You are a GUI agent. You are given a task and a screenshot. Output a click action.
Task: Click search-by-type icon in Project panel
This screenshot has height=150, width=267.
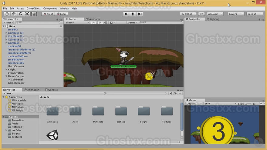171,93
